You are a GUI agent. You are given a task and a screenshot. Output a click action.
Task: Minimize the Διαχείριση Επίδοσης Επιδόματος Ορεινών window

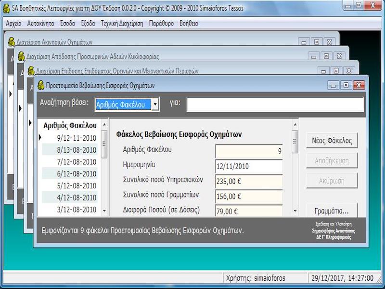tap(323, 71)
